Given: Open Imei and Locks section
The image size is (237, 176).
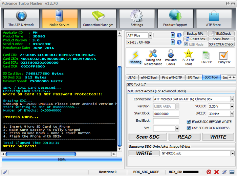Looking at the screenshot, I should (x=171, y=57).
